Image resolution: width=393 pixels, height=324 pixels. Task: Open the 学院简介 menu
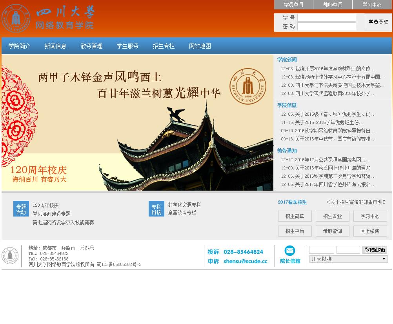pos(19,46)
